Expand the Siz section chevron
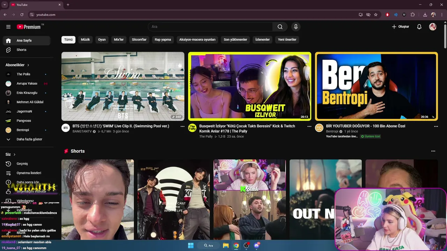Image resolution: width=447 pixels, height=251 pixels. [x=14, y=154]
